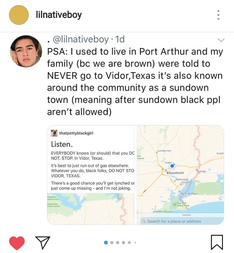Tap the red heart like icon
This screenshot has width=234, height=253.
tap(17, 243)
